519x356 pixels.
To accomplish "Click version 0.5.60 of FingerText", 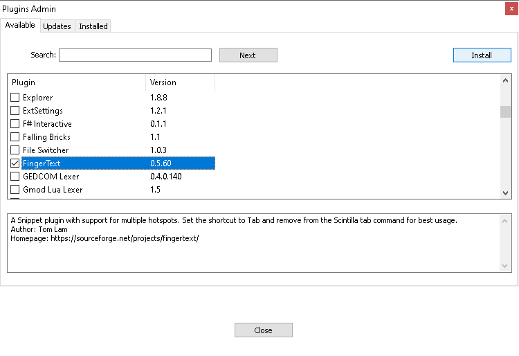I will [161, 163].
